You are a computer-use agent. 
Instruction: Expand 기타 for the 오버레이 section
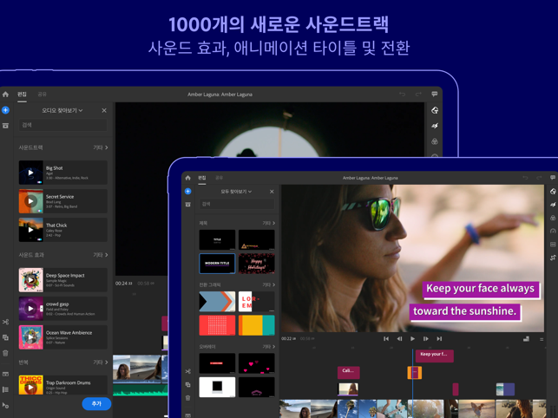269,347
